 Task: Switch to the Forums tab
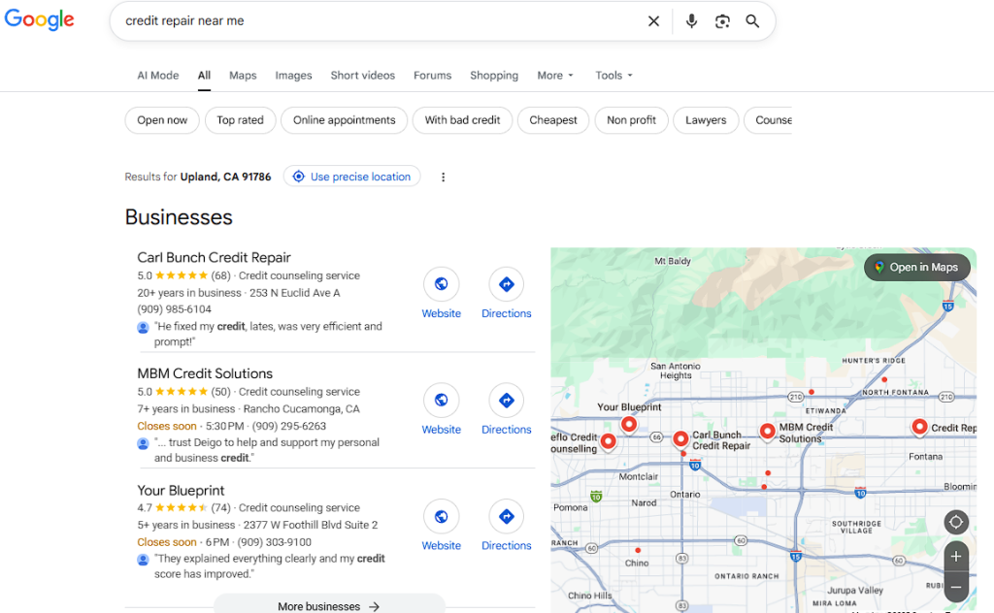pos(432,76)
